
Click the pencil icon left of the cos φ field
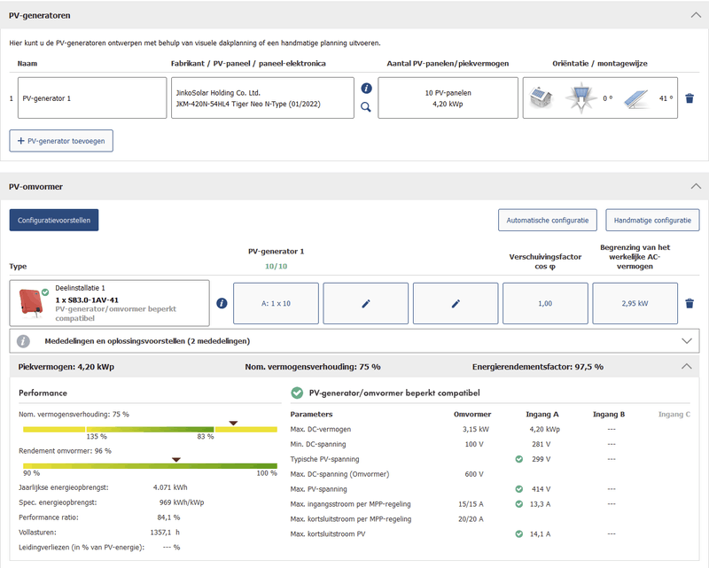coord(456,303)
